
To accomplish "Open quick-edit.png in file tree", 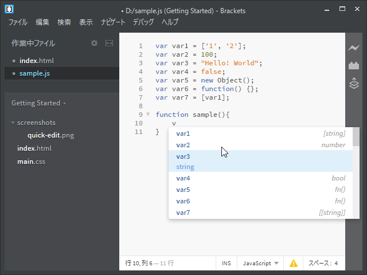I will [x=51, y=135].
